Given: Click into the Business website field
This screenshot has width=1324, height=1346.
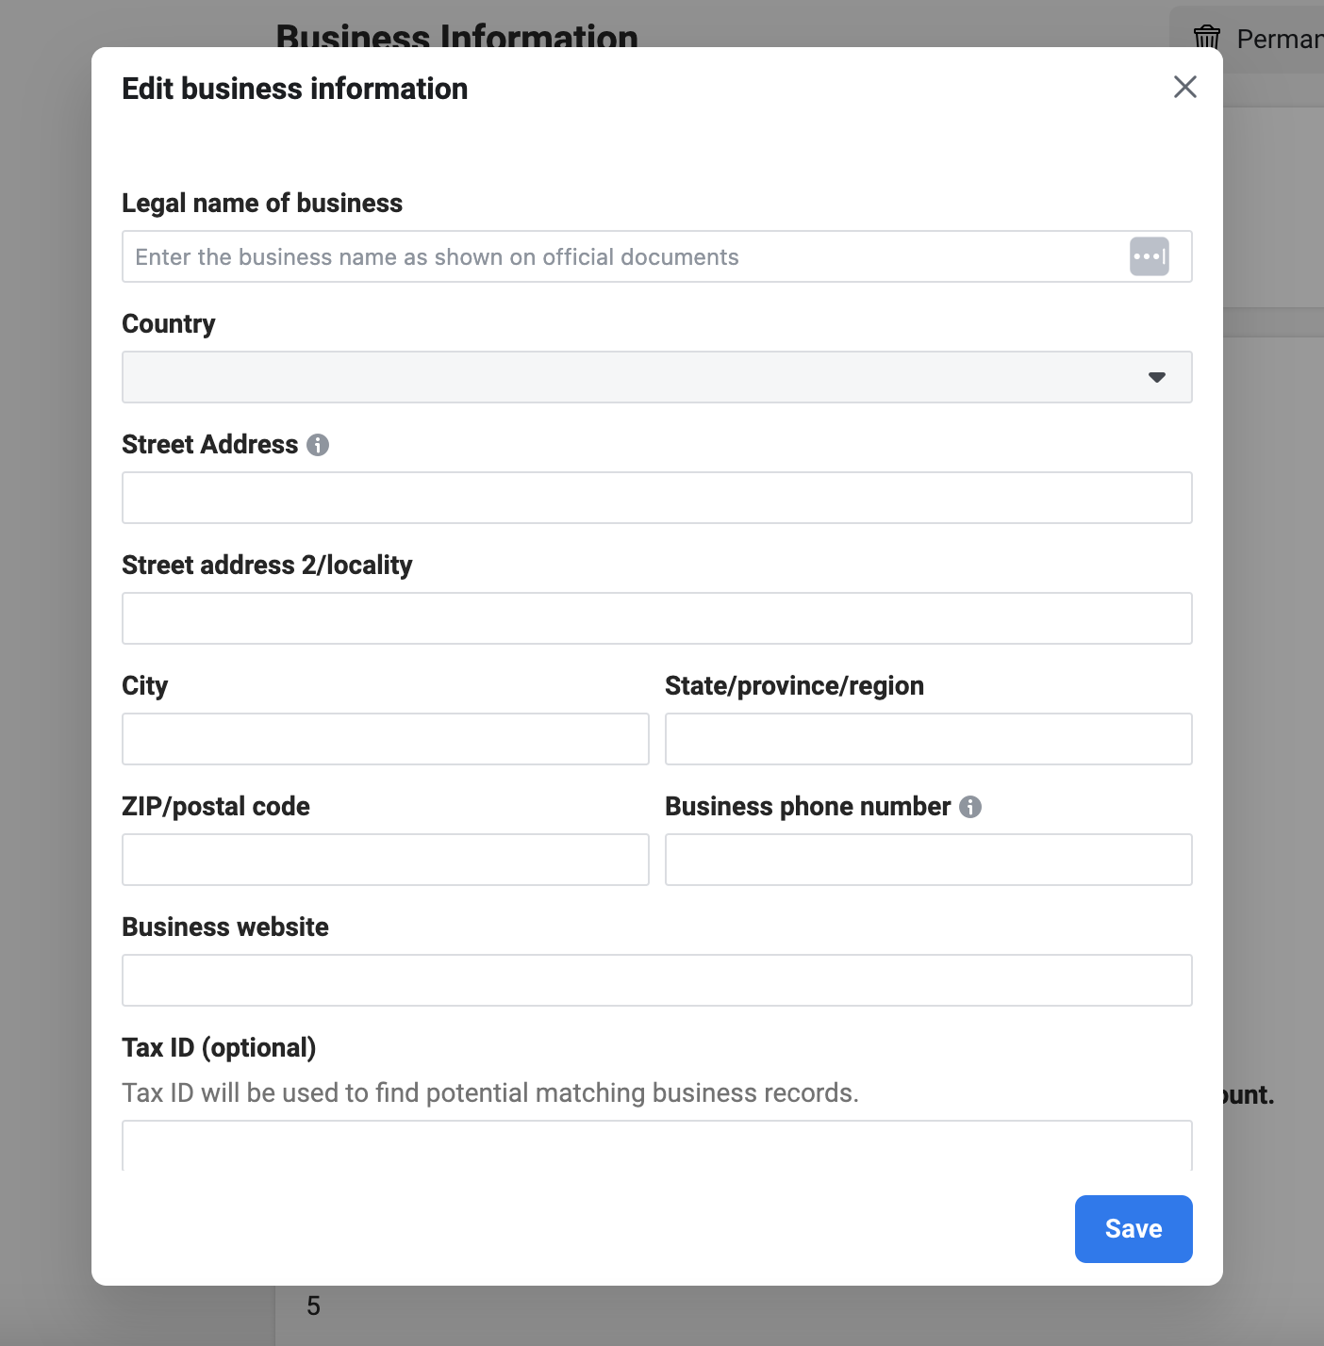Looking at the screenshot, I should [x=656, y=980].
